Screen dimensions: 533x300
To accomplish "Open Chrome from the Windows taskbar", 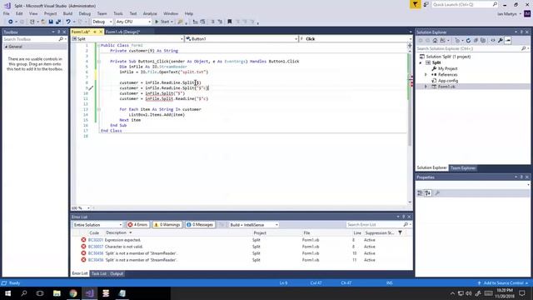I will 73,293.
